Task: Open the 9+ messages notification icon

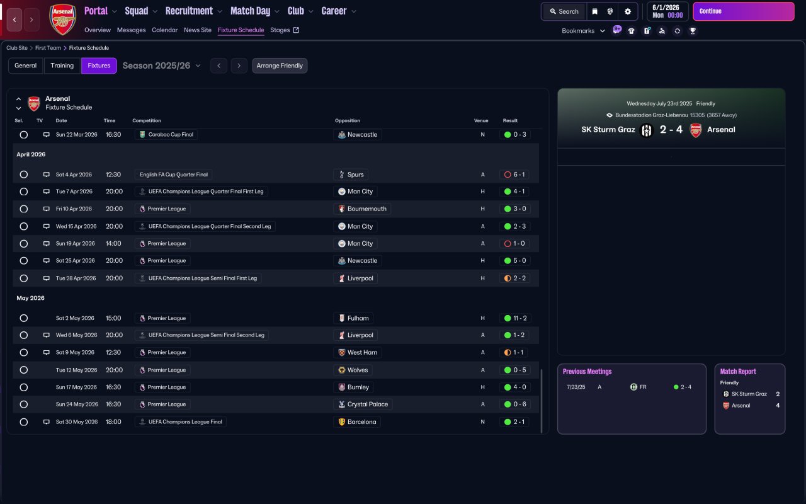Action: pyautogui.click(x=617, y=30)
